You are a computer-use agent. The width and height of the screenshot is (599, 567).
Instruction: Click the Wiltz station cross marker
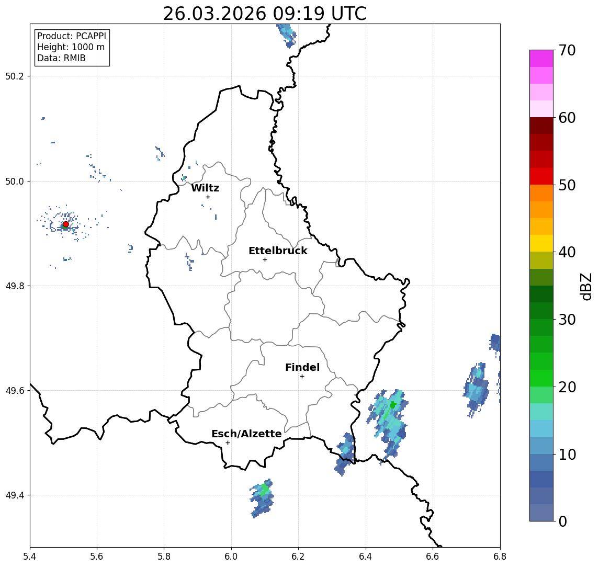(x=208, y=197)
